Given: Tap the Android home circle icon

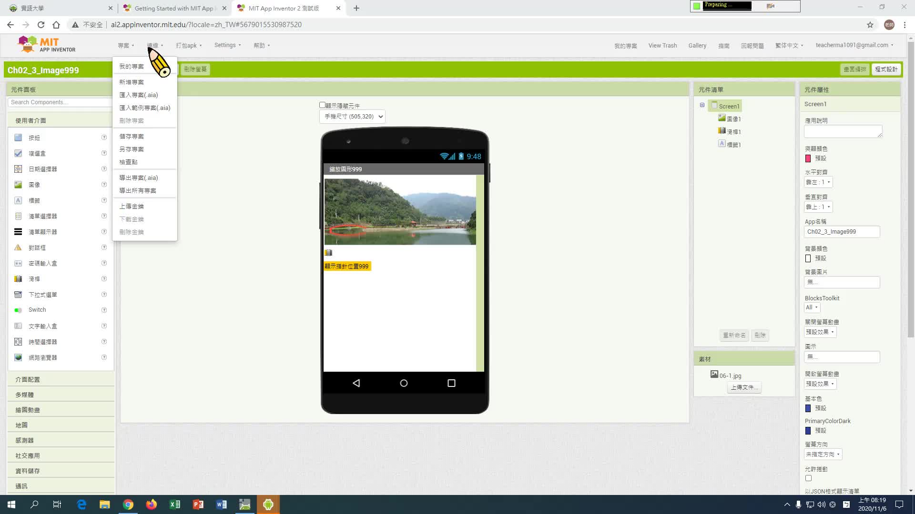Looking at the screenshot, I should [x=404, y=383].
